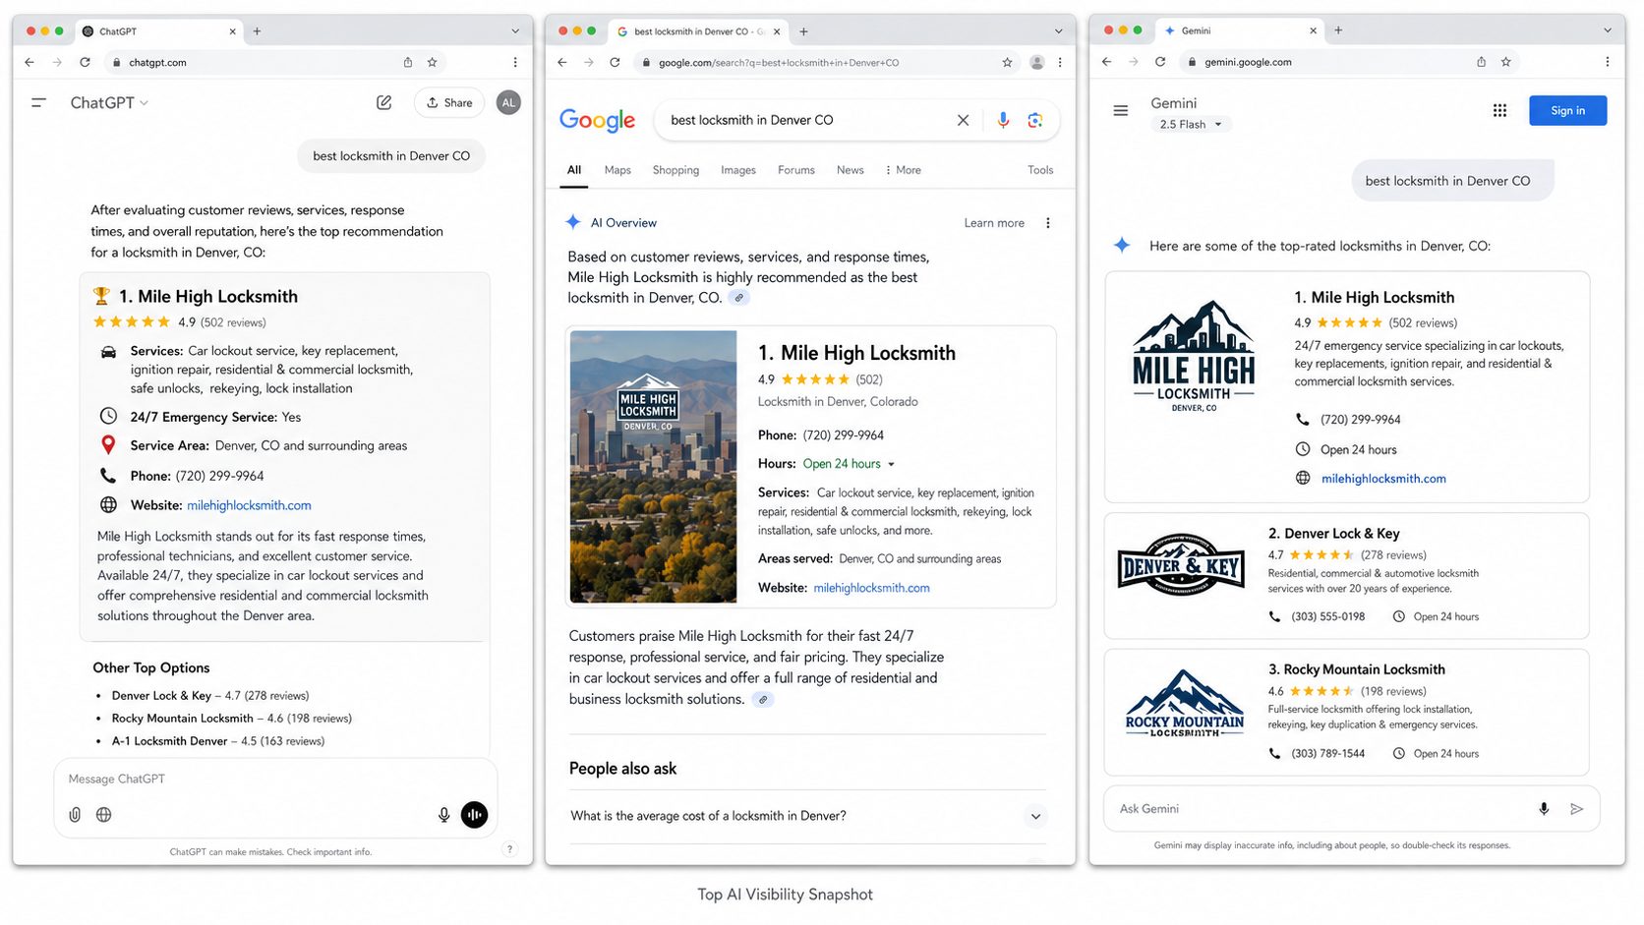This screenshot has width=1644, height=925.
Task: Expand the Open 24 hours dropdown in Google
Action: point(850,464)
